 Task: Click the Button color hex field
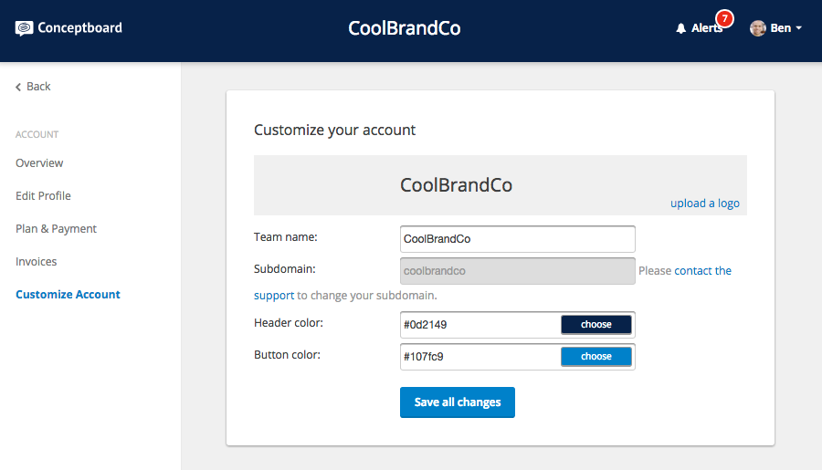point(479,357)
